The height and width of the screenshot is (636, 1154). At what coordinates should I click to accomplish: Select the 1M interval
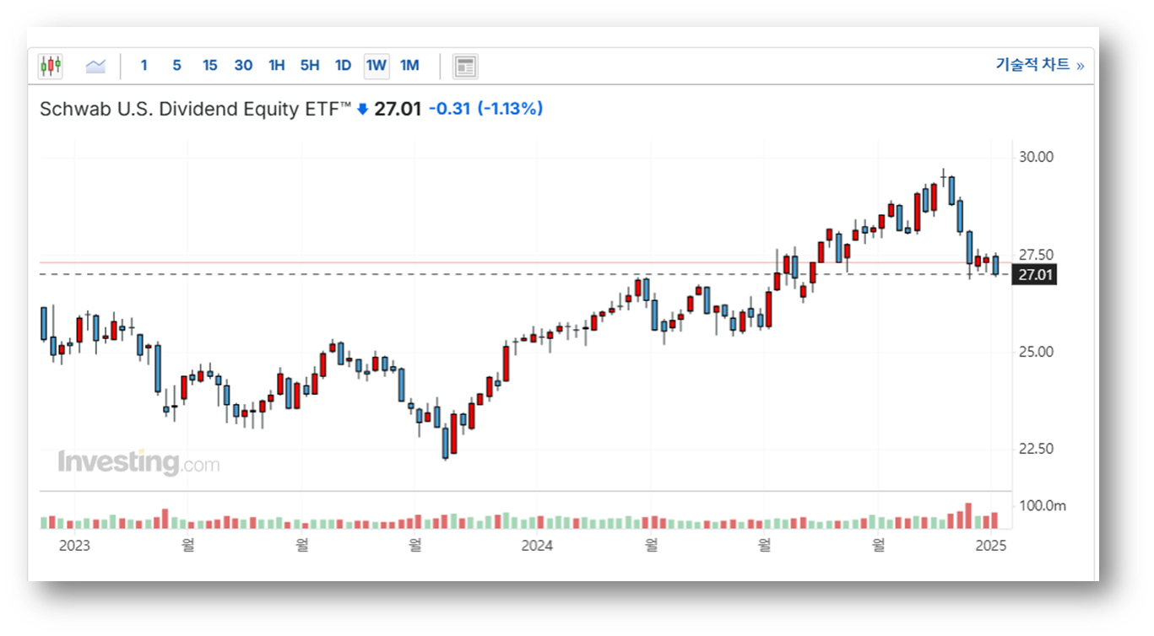(x=409, y=65)
